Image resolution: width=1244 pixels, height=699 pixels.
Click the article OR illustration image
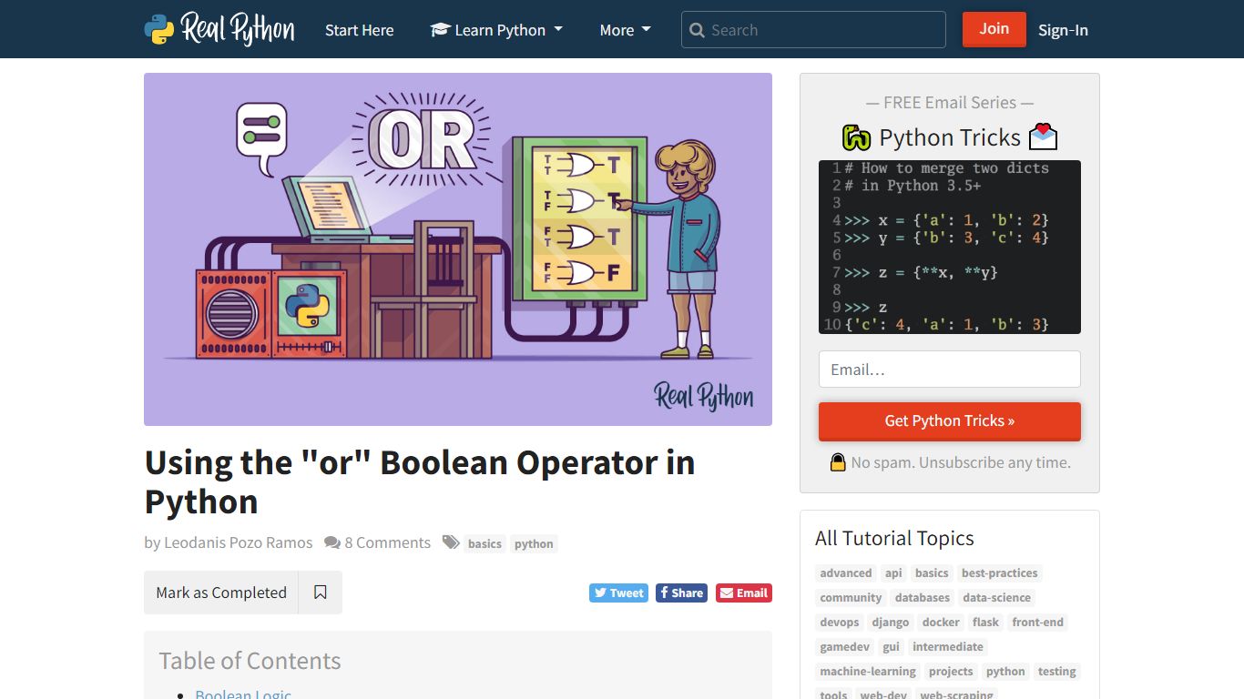point(458,249)
